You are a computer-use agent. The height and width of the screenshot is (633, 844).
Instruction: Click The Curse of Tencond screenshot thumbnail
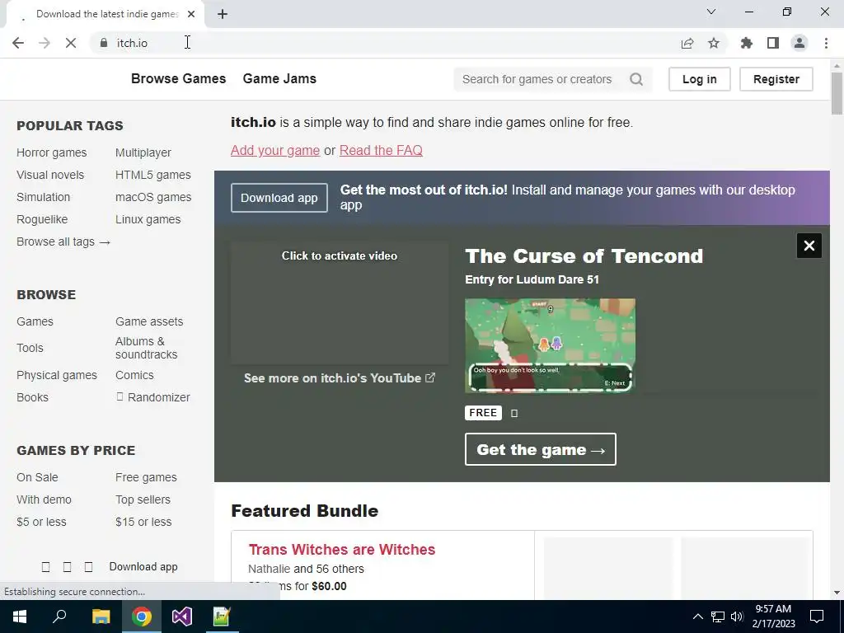550,345
